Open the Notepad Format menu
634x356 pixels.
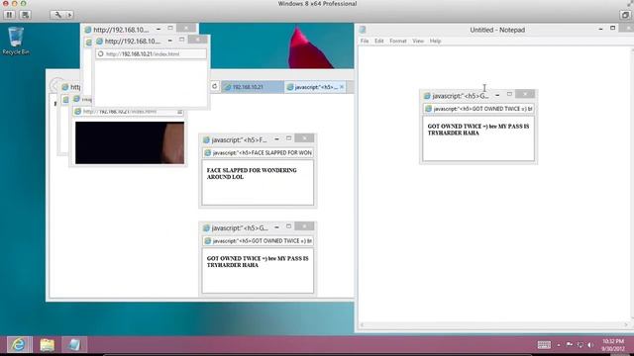point(398,41)
